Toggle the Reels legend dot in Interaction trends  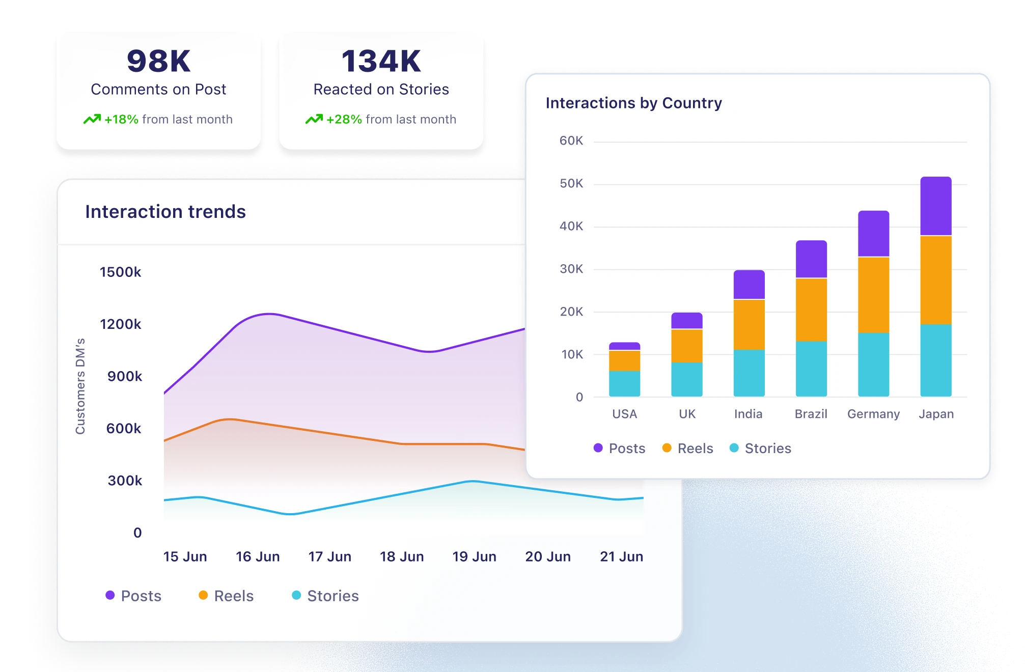click(203, 595)
